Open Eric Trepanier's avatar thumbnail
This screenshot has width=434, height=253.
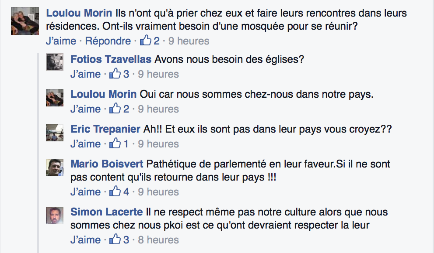point(55,133)
